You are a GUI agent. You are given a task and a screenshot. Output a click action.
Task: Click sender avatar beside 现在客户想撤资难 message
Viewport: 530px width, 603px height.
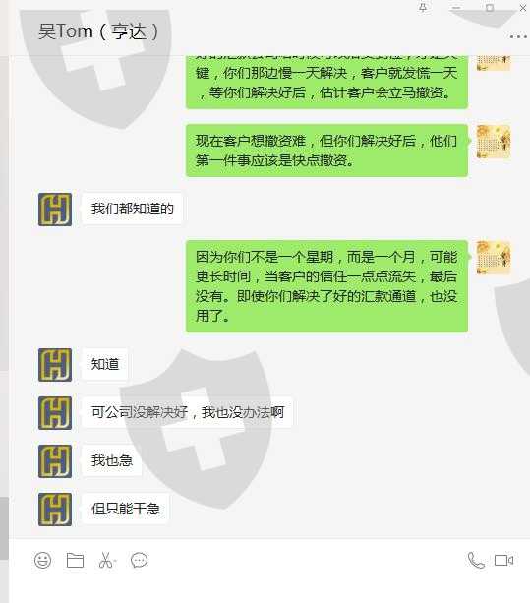pyautogui.click(x=494, y=142)
